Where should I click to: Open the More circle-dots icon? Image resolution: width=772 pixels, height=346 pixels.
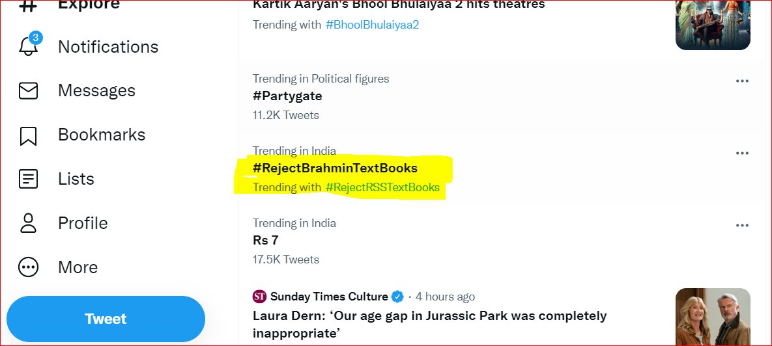[x=29, y=267]
